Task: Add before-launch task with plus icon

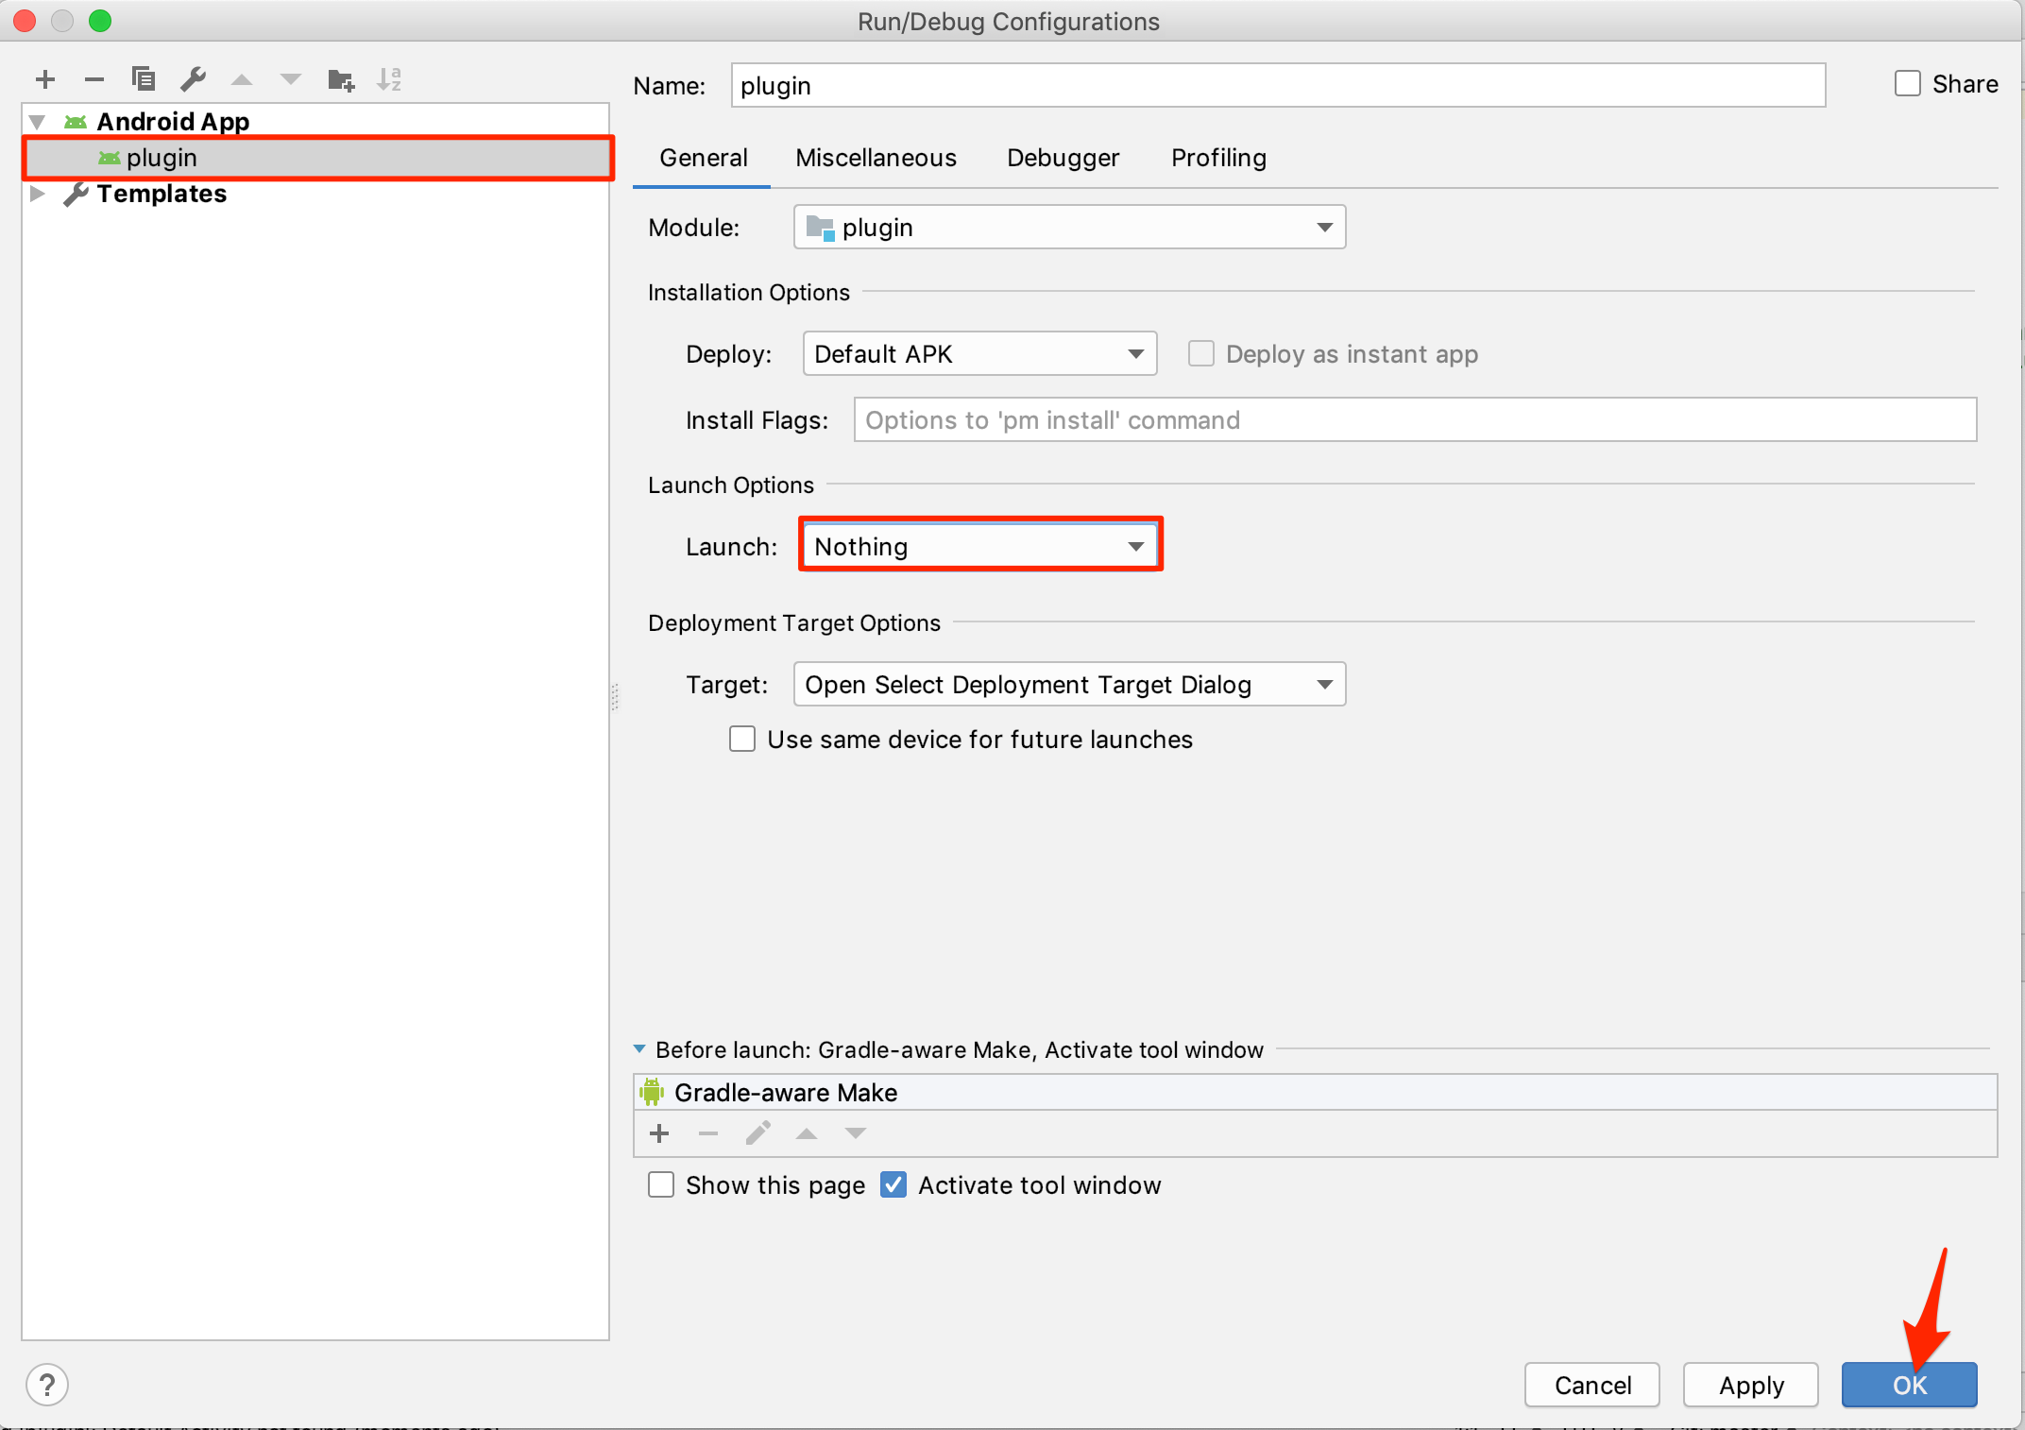Action: click(659, 1133)
